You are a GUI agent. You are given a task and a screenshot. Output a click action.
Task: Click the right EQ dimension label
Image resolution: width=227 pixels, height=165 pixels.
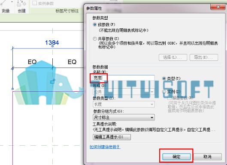pyautogui.click(x=72, y=62)
